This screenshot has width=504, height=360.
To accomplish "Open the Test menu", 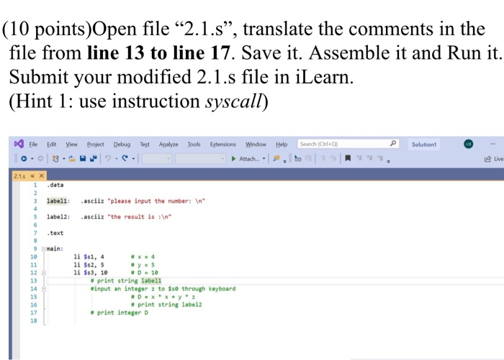I will (x=145, y=144).
